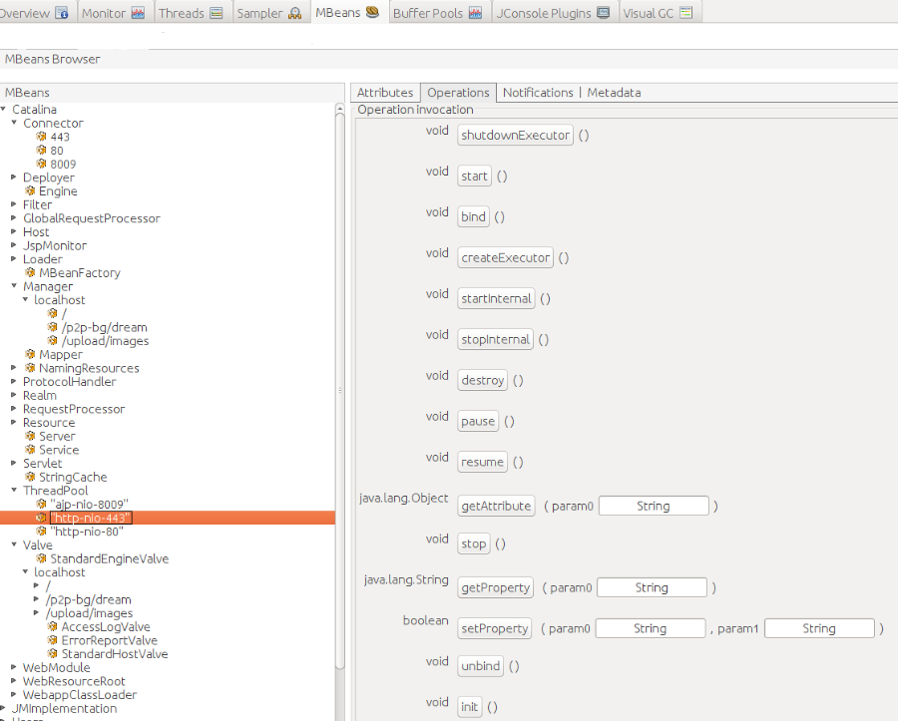Expand the WebModule node
This screenshot has width=898, height=721.
click(14, 668)
